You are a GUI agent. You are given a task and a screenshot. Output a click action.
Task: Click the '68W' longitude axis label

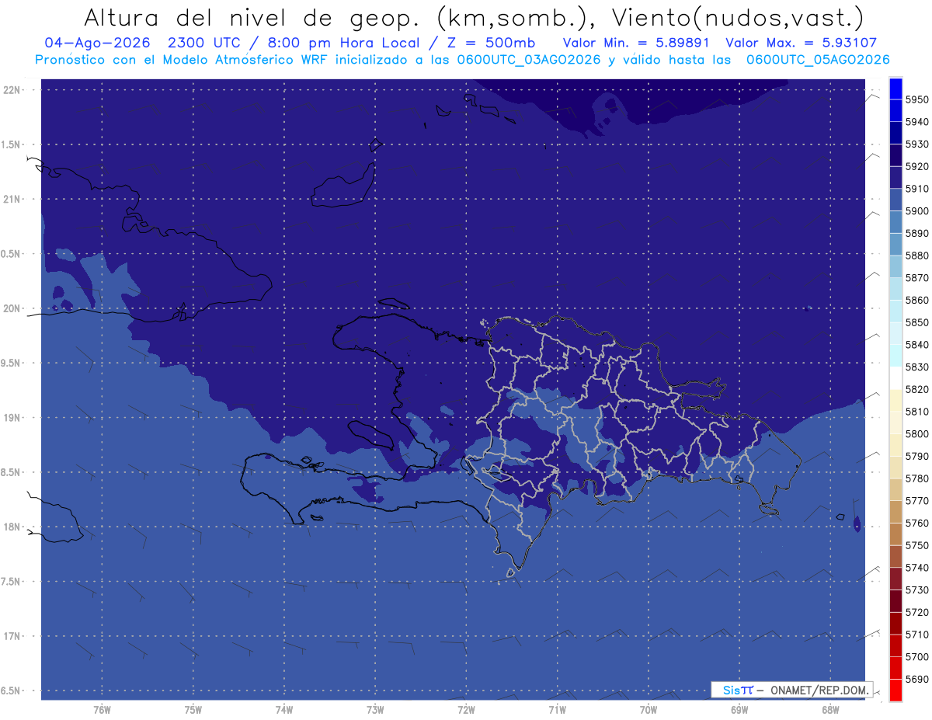830,711
